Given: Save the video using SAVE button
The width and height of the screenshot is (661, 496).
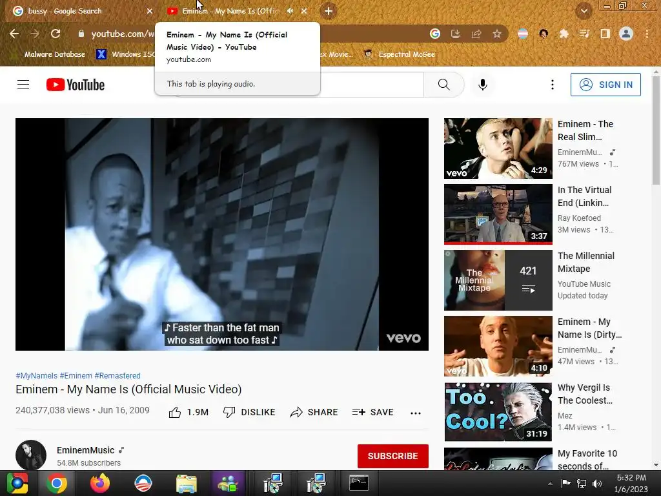Looking at the screenshot, I should pos(373,412).
